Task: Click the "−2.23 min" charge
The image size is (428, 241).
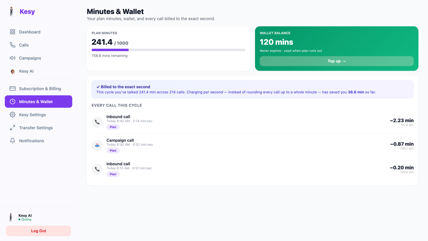Action: click(402, 121)
